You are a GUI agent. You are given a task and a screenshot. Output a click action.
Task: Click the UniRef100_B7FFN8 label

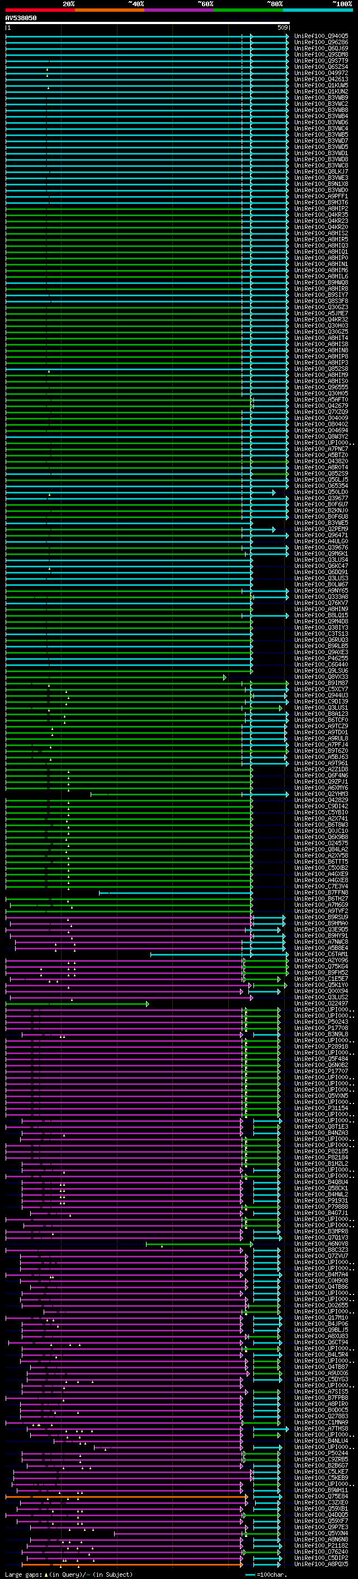coord(321,892)
